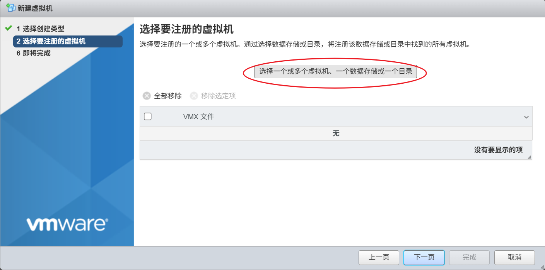545x270 pixels.
Task: Cancel the wizard with 取消
Action: (514, 257)
